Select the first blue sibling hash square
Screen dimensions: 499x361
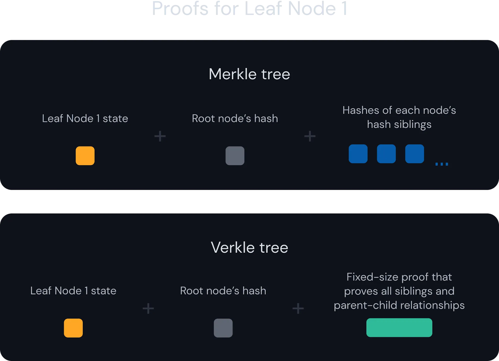click(x=358, y=154)
